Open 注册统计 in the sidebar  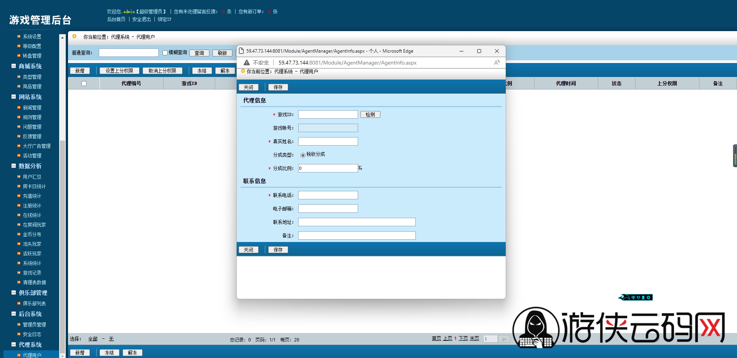pos(32,206)
